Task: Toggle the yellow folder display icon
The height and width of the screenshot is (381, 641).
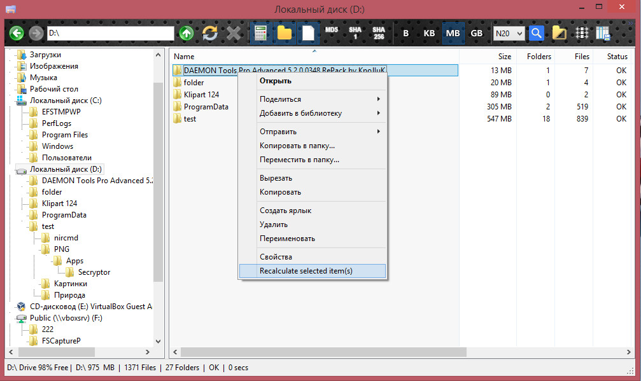Action: coord(285,33)
